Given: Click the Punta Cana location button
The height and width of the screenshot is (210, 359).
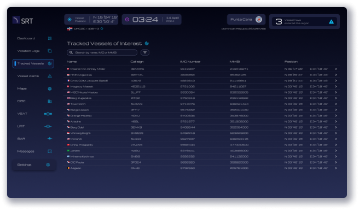Looking at the screenshot, I should (x=246, y=20).
